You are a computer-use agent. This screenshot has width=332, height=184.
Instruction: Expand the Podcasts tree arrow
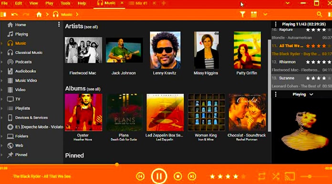pos(2,62)
